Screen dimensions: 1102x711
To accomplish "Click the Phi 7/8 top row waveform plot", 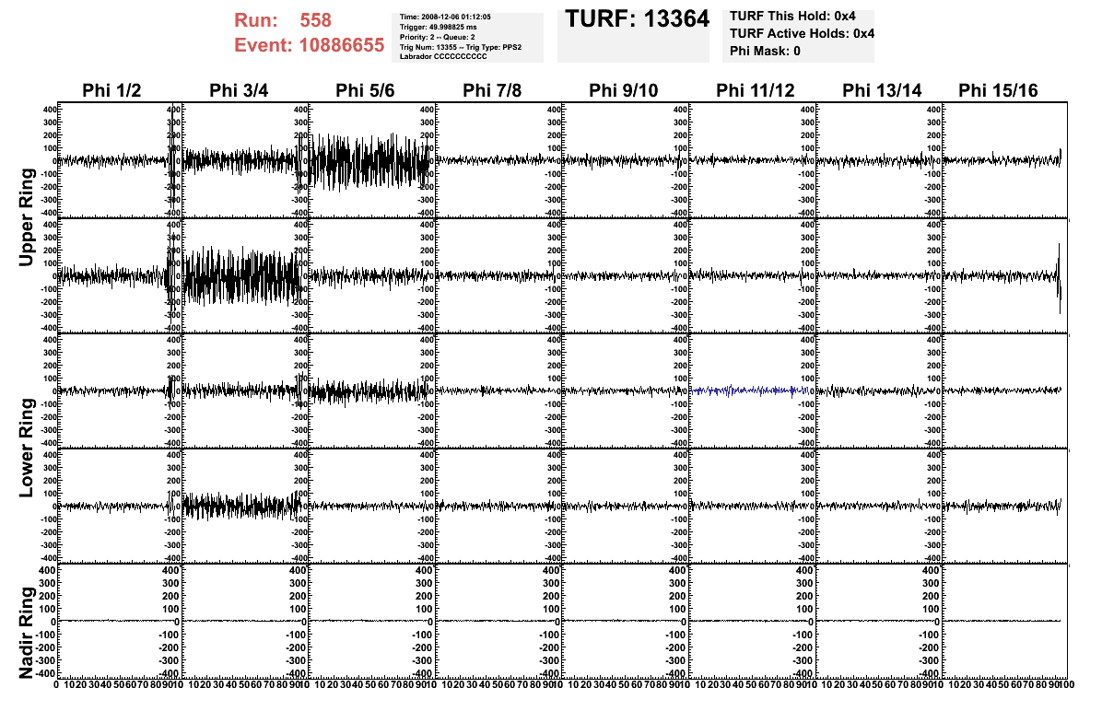I will [x=499, y=161].
